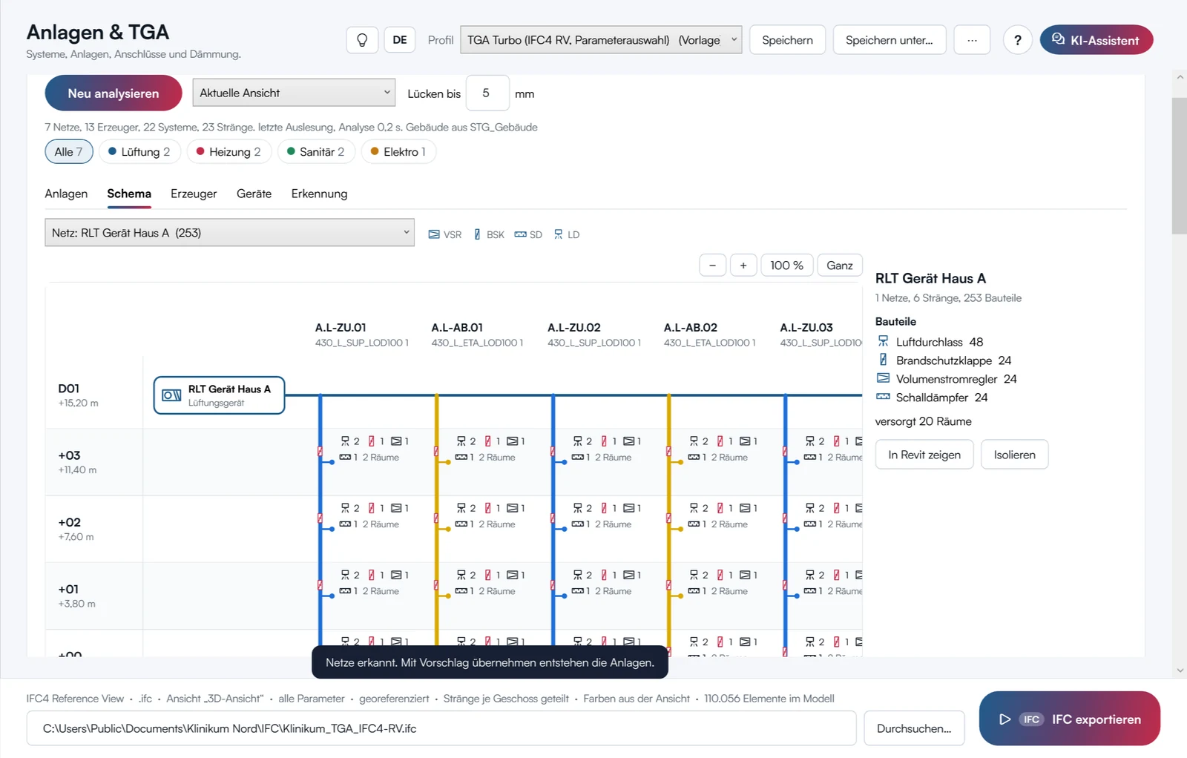Click the Schalldämpfer icon in Bauteile list
Screen dimensions: 1187x758
(x=883, y=397)
